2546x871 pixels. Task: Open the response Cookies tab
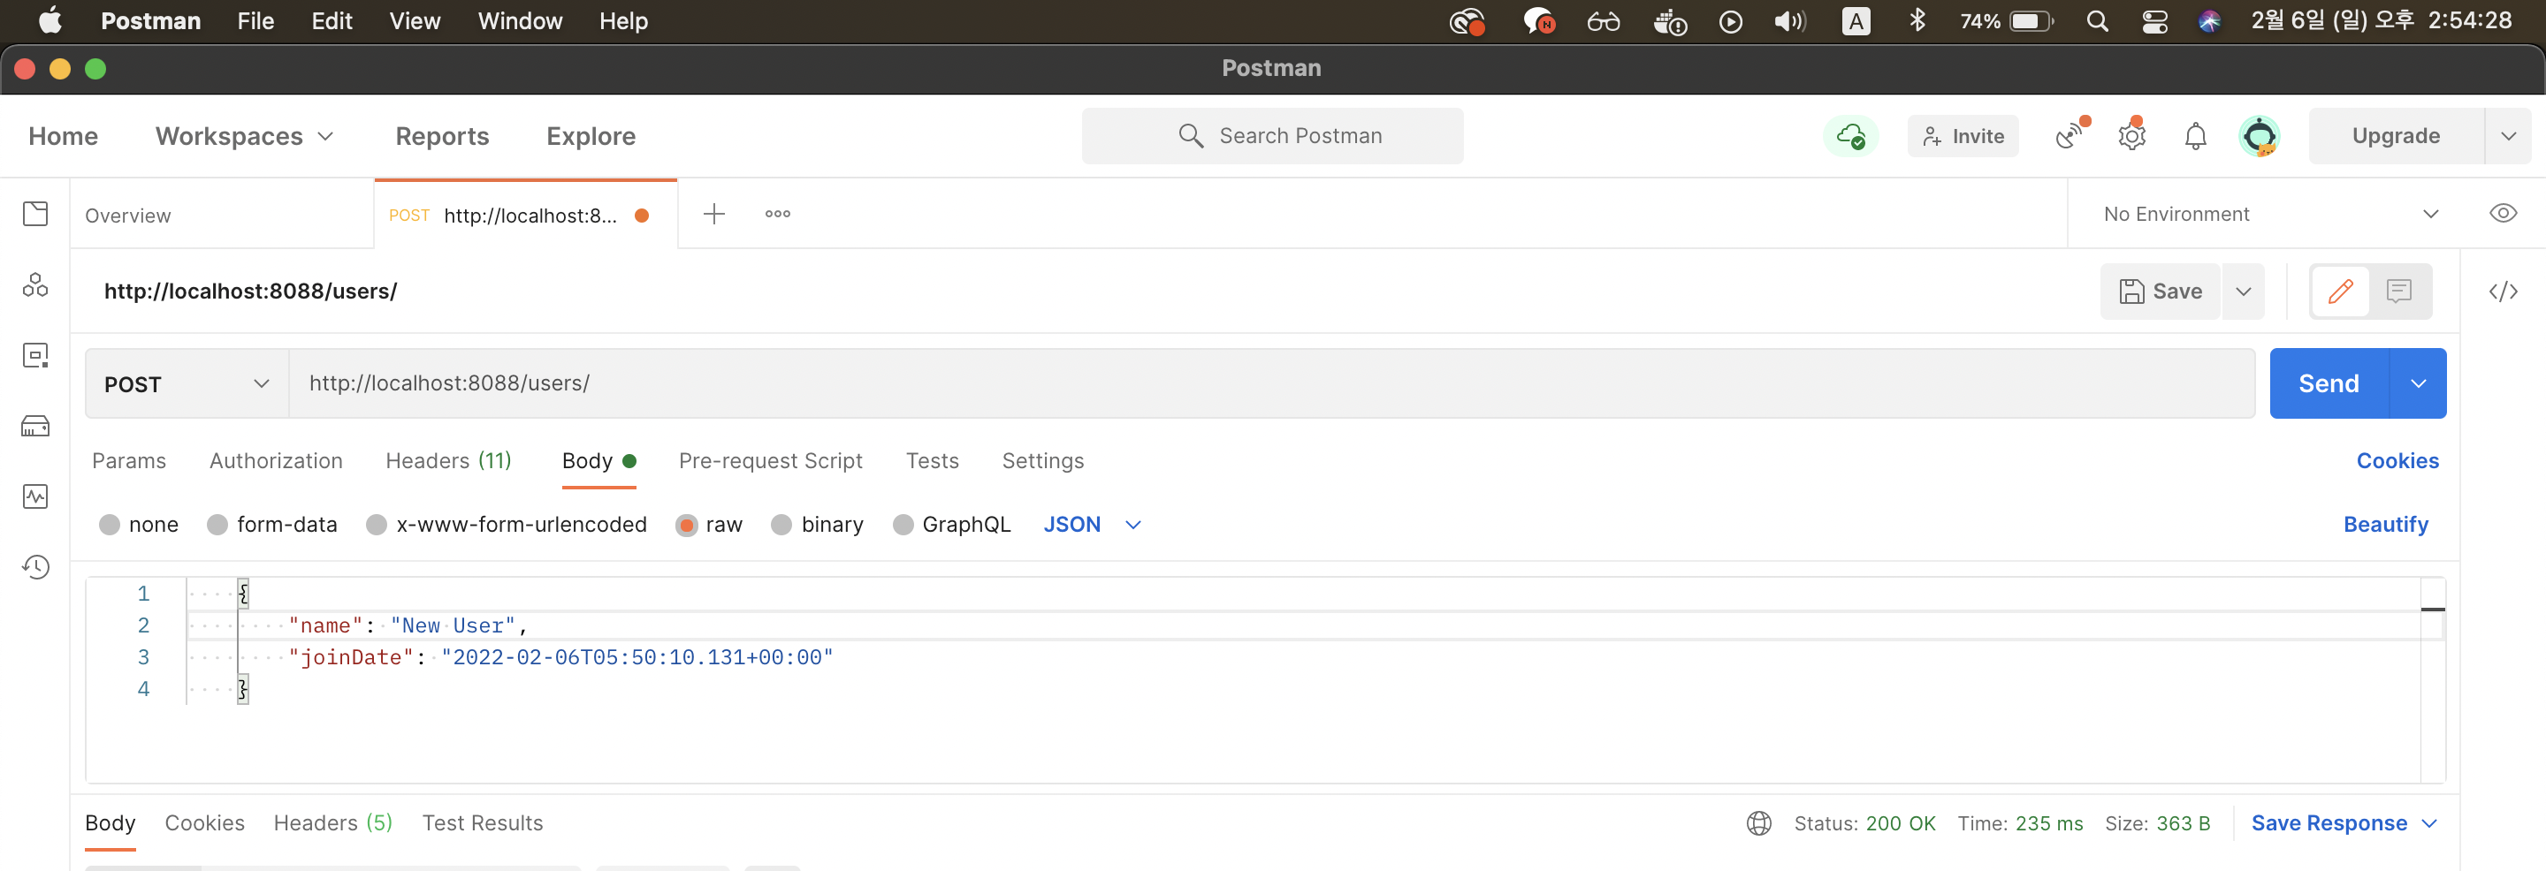(204, 822)
